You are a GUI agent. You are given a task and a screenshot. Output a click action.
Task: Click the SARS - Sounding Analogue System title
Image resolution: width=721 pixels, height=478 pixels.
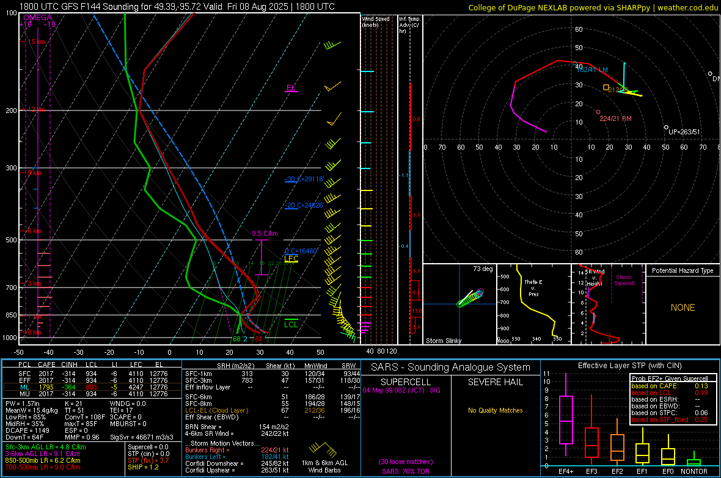(x=451, y=368)
